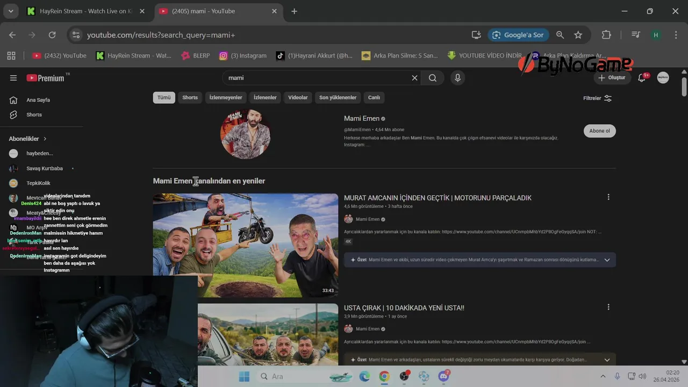Expand the Abonelikler subscriptions section
The height and width of the screenshot is (387, 688).
[28, 139]
